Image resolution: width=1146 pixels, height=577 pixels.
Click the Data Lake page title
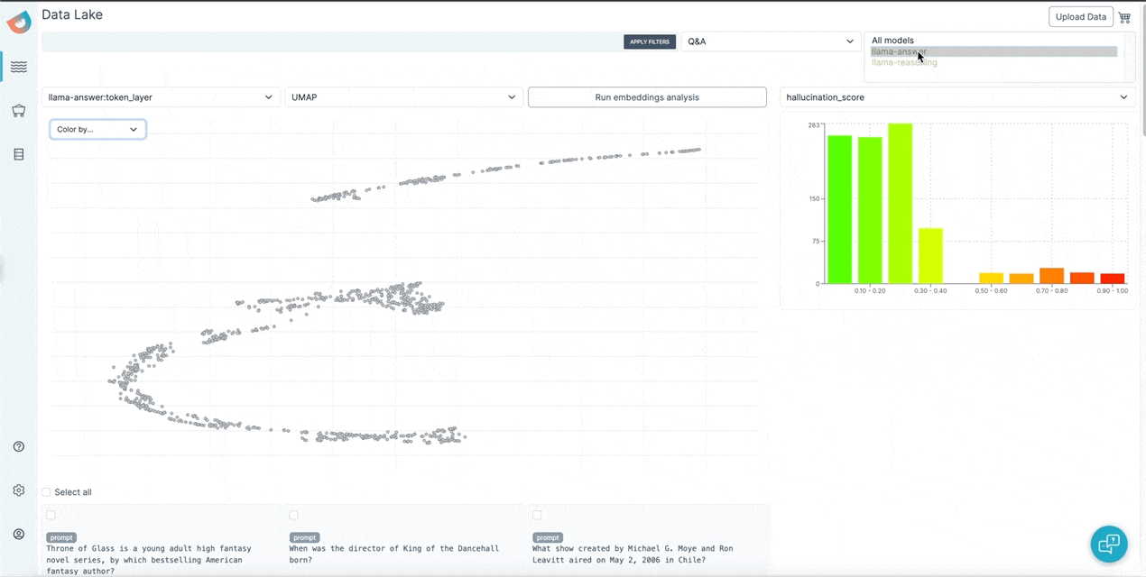click(72, 14)
